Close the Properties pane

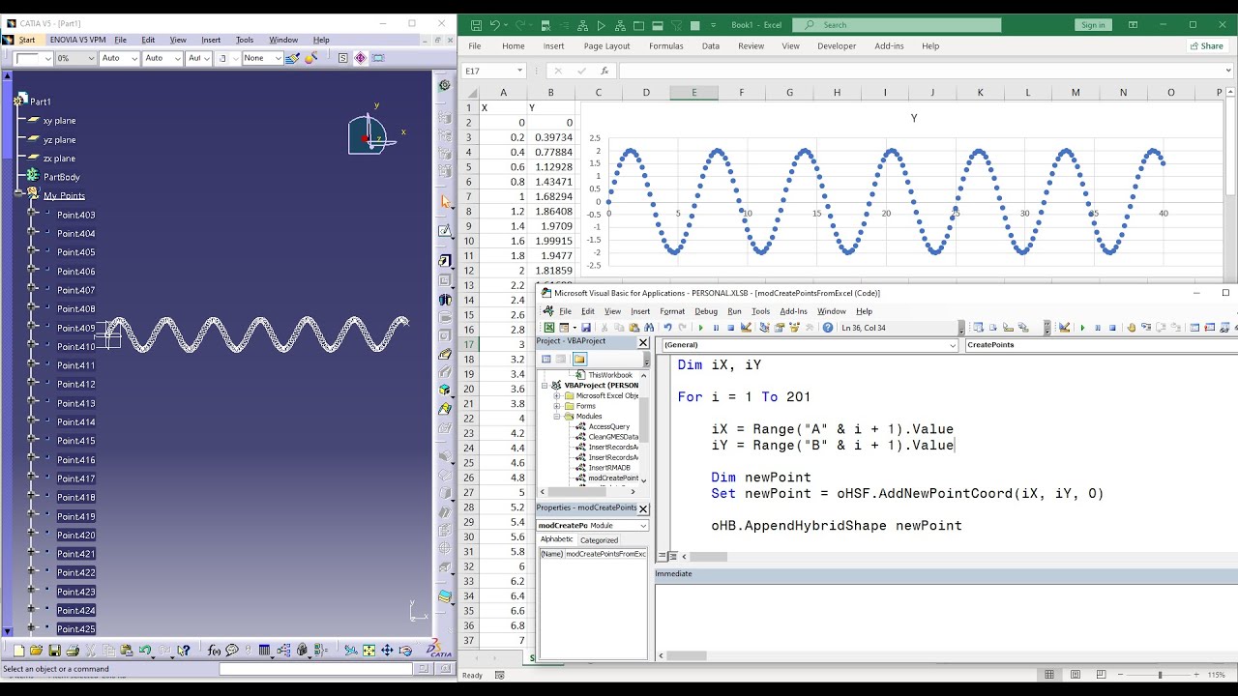pos(643,508)
